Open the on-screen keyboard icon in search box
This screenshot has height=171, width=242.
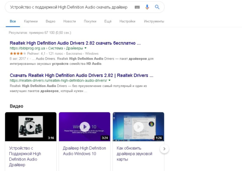137,7
